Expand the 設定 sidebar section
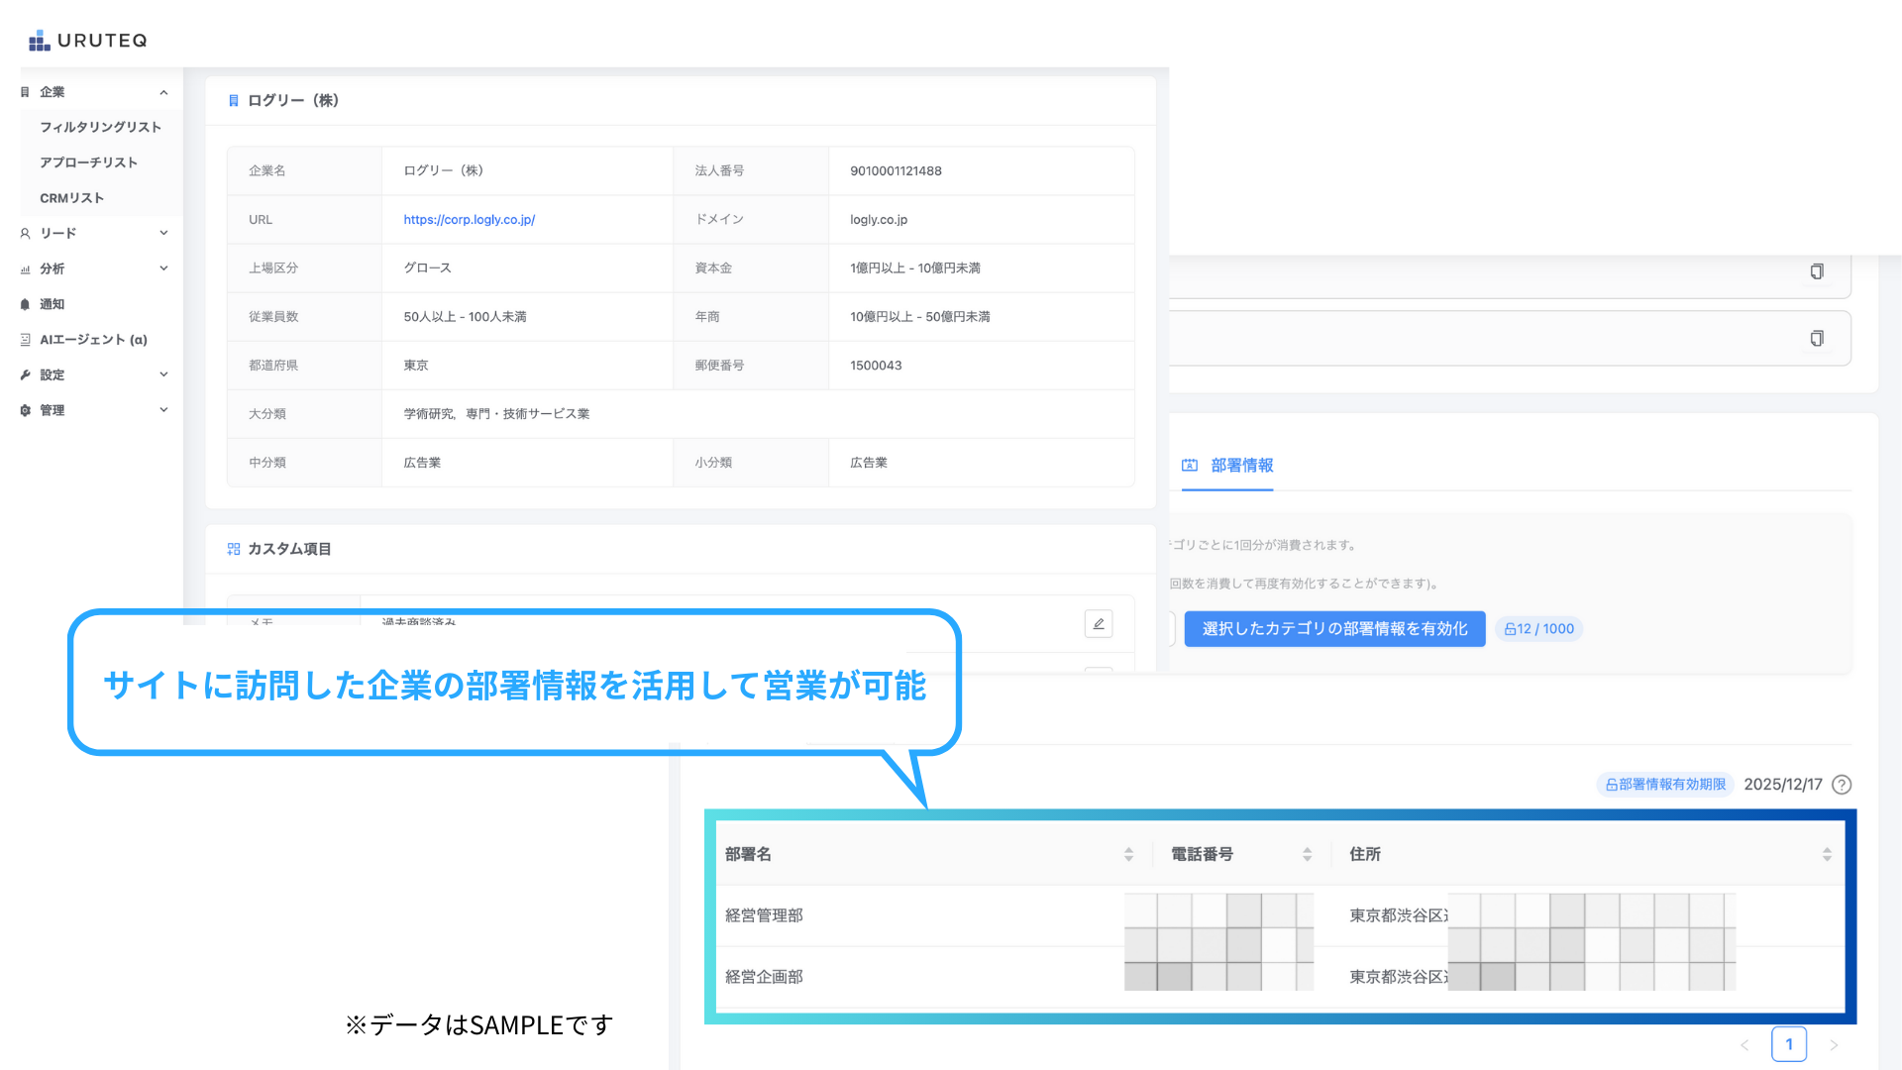The image size is (1902, 1070). tap(163, 374)
